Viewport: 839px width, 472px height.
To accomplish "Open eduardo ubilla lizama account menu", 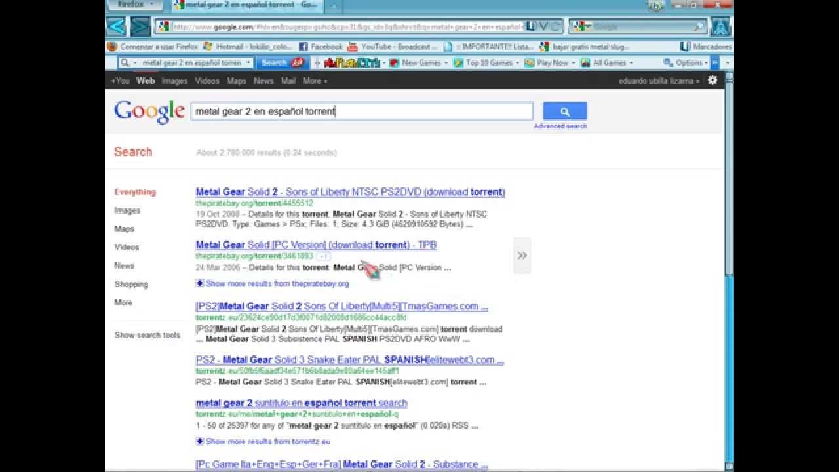I will pos(659,81).
